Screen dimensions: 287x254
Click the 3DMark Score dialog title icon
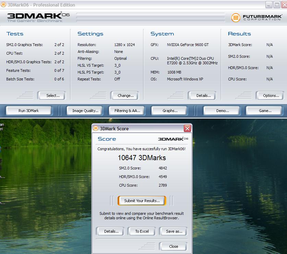(x=96, y=129)
